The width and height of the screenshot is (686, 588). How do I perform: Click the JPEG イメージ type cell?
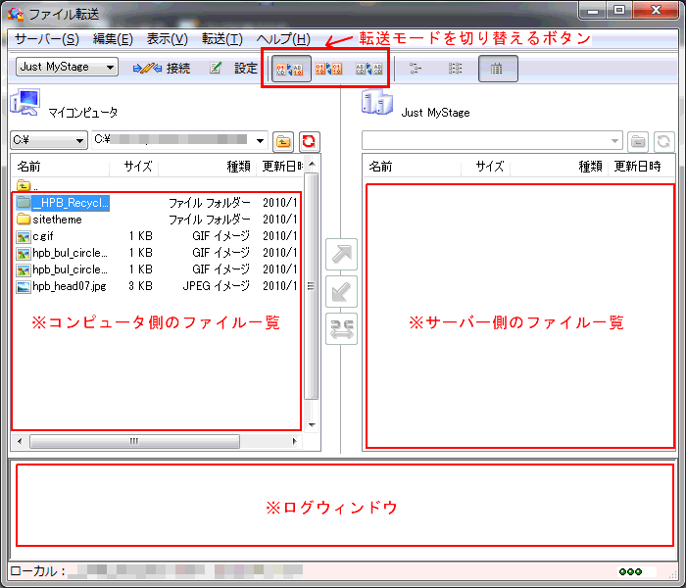click(217, 286)
